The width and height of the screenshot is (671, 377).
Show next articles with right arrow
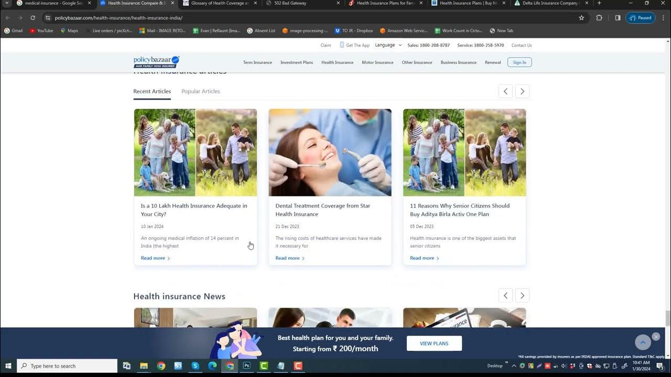pos(522,91)
